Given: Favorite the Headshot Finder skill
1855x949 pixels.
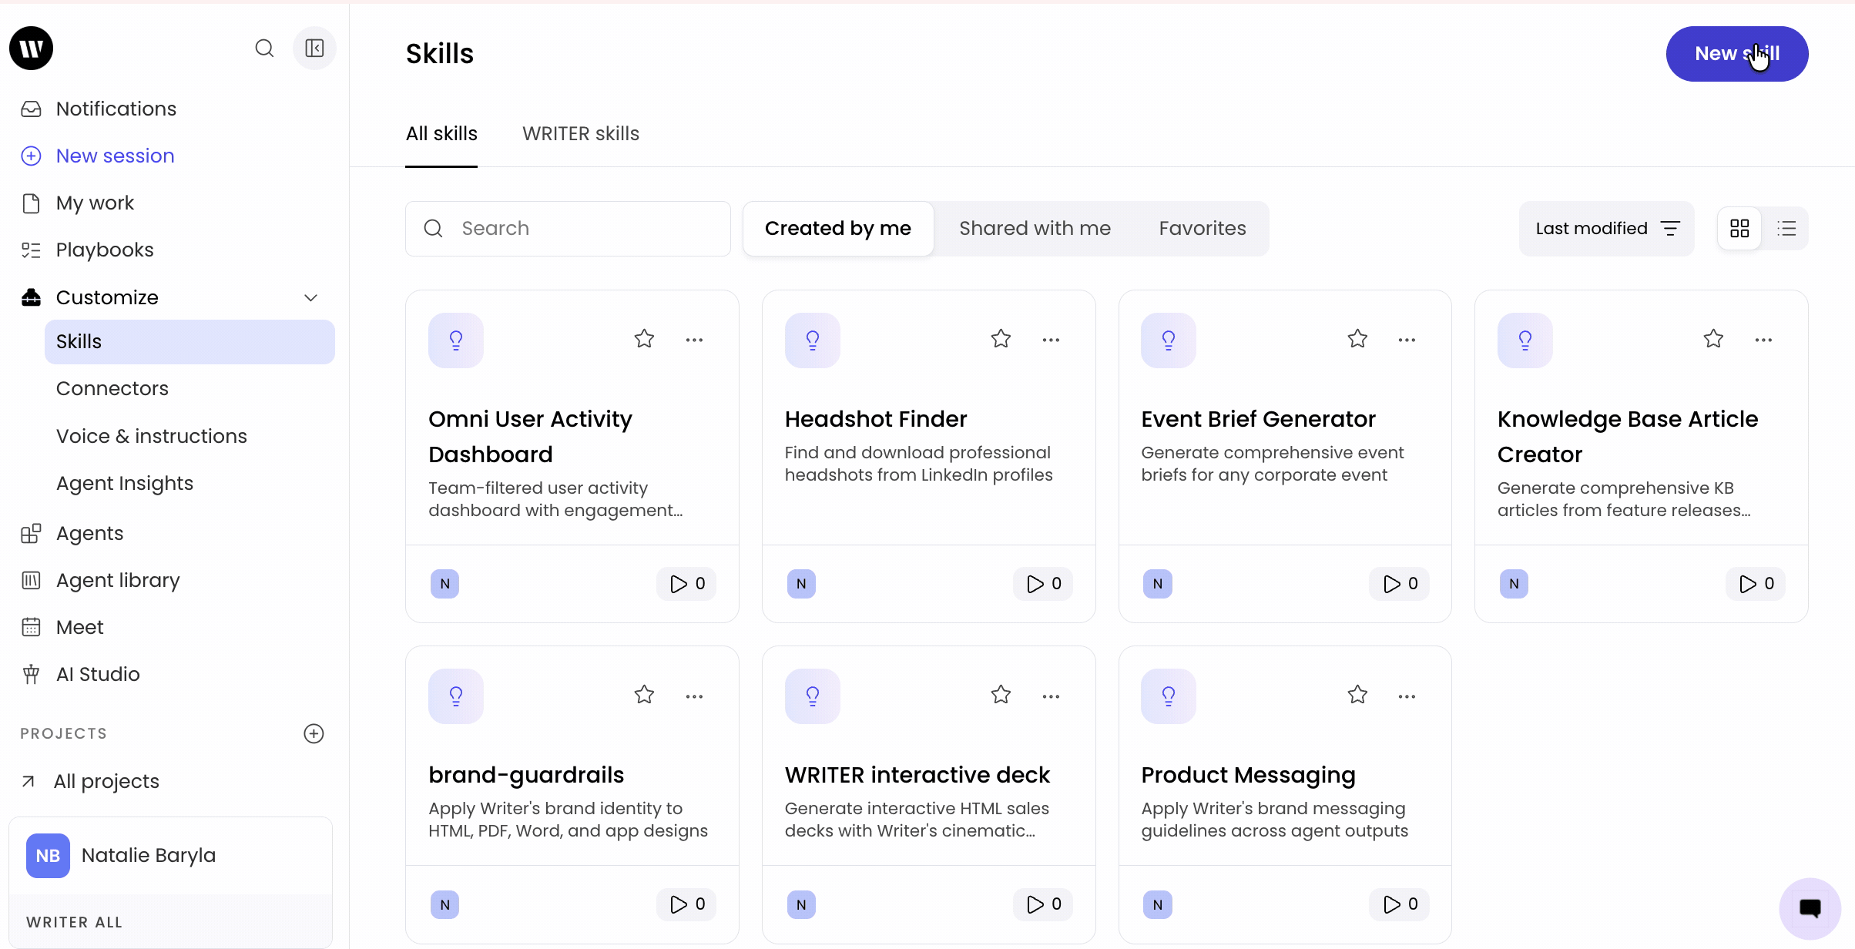Looking at the screenshot, I should click(x=1001, y=339).
